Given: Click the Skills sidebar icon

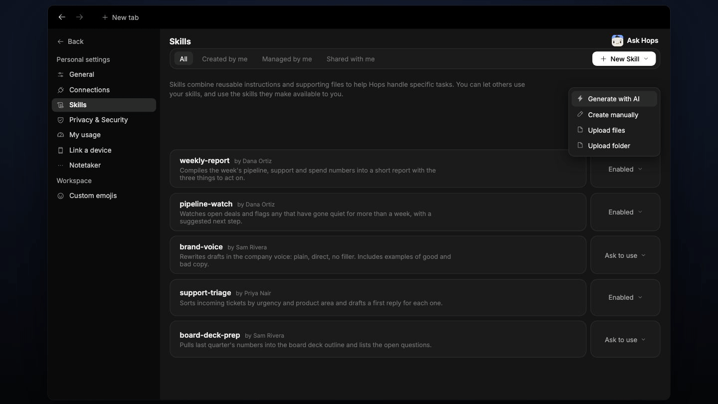Looking at the screenshot, I should click(61, 105).
